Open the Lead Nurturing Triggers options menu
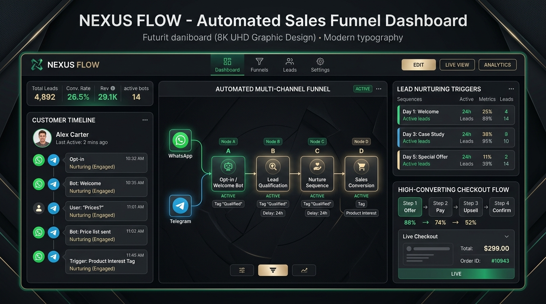This screenshot has width=546, height=304. (x=511, y=89)
